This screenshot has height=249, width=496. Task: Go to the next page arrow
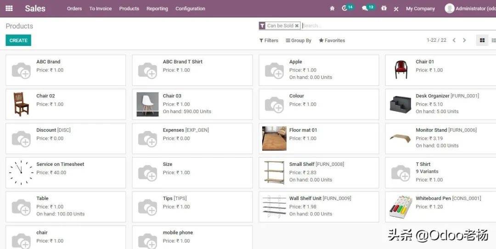tap(464, 40)
